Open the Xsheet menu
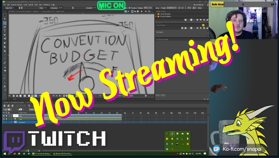 point(31,5)
